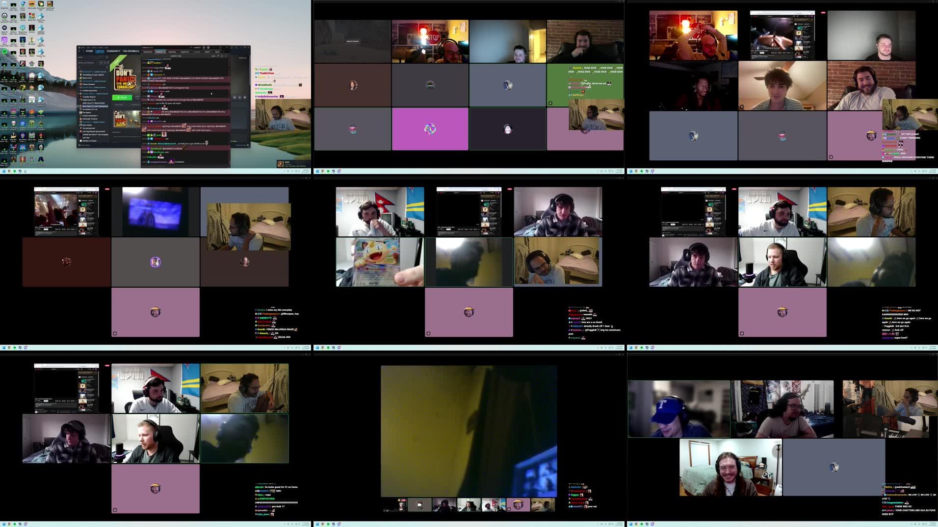The height and width of the screenshot is (527, 938).
Task: Switch to the COMMUNITY tab in Steam
Action: point(113,51)
